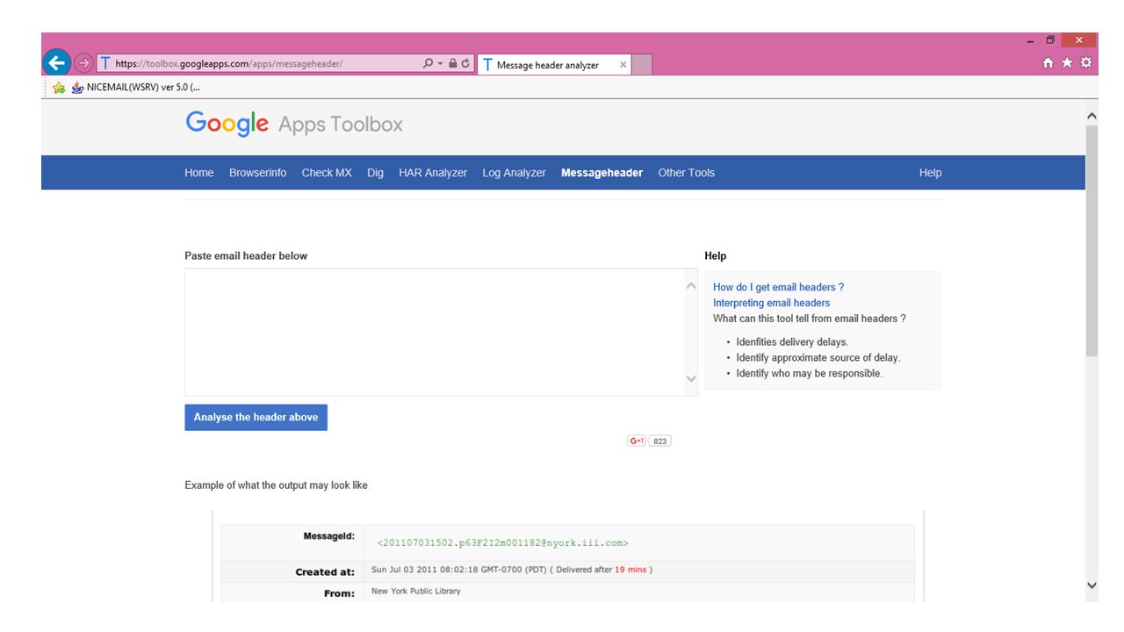Screen dimensions: 1124x632
Task: Open the Dig tool
Action: (376, 173)
